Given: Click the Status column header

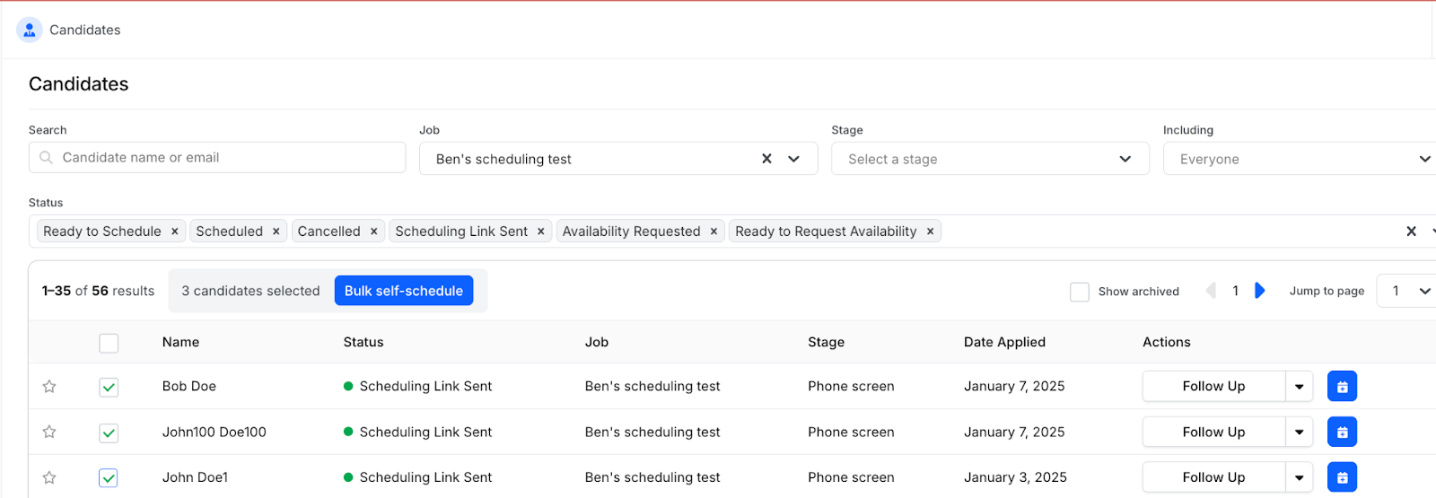Looking at the screenshot, I should pos(363,342).
